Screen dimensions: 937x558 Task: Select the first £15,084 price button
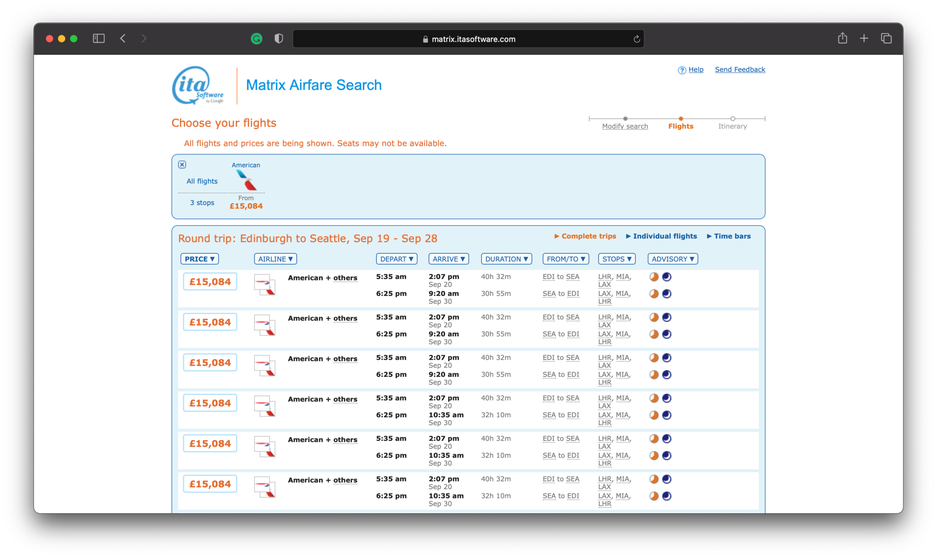tap(210, 282)
